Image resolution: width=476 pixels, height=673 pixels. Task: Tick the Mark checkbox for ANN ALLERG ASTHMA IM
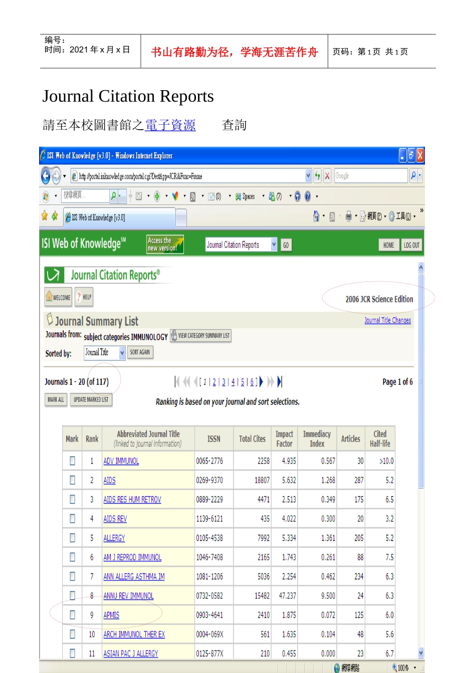pyautogui.click(x=72, y=576)
